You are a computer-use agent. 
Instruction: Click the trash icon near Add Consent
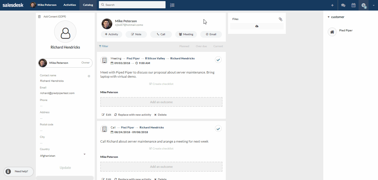click(39, 17)
